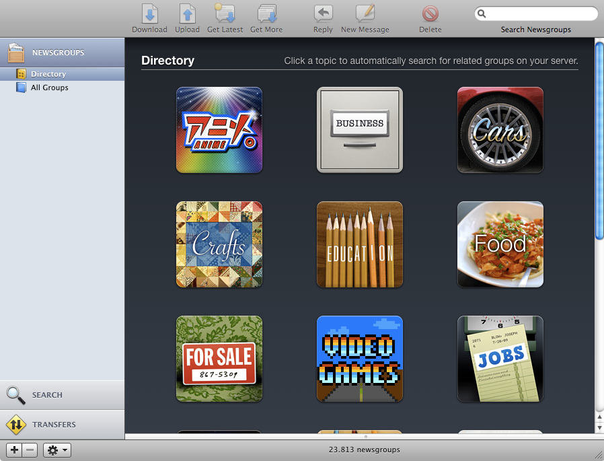604x461 pixels.
Task: Choose the Crafts topic tile
Action: 219,244
